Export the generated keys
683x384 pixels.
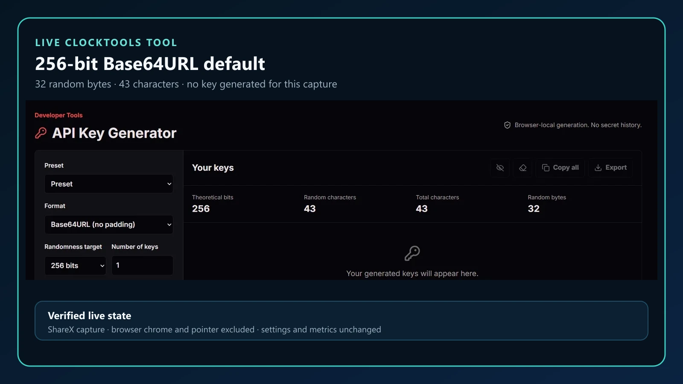(x=610, y=168)
